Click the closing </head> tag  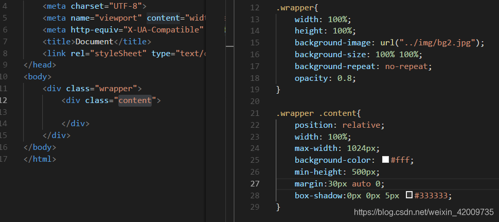(x=40, y=65)
